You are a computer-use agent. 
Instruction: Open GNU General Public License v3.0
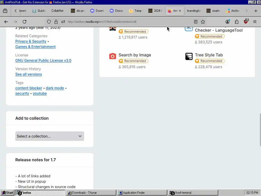point(43,60)
